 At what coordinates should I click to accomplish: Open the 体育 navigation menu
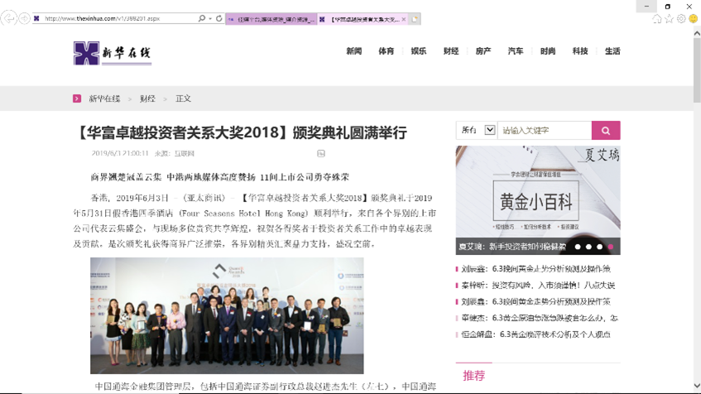click(387, 51)
